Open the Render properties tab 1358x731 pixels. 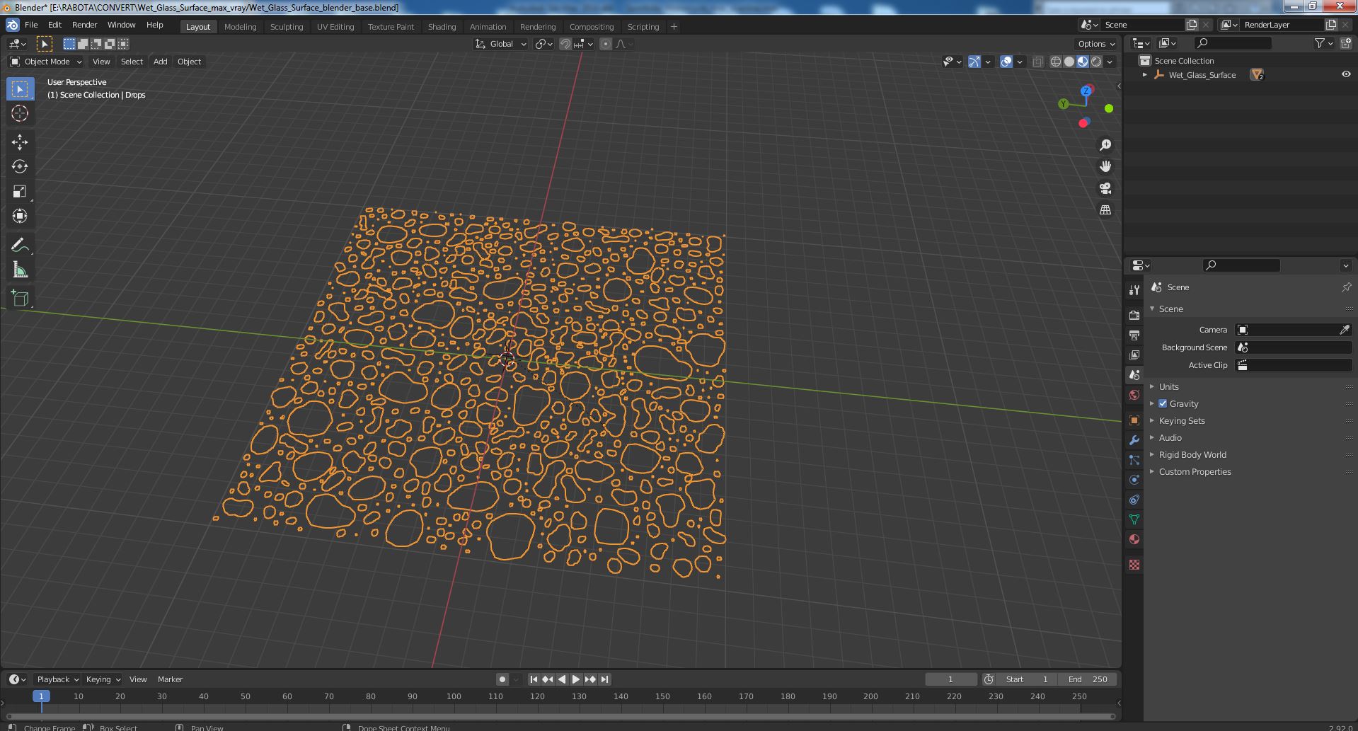point(1134,315)
